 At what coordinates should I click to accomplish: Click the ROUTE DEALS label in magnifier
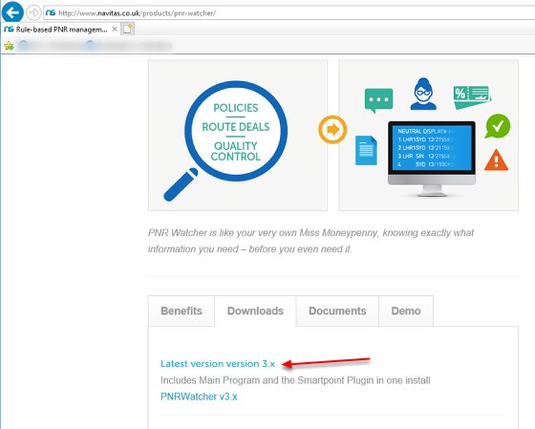point(236,127)
